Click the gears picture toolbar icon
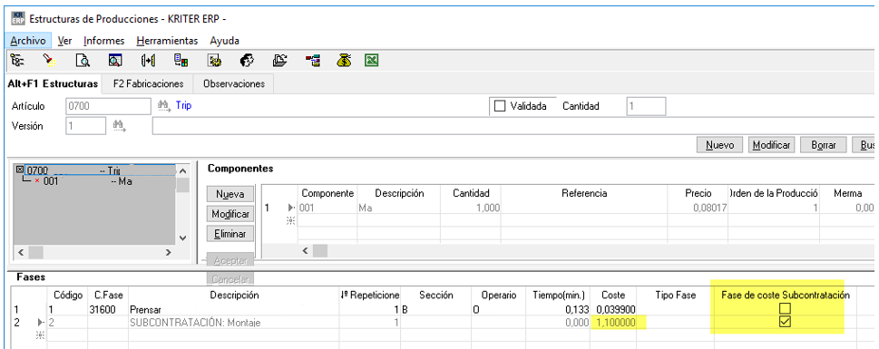 214,60
